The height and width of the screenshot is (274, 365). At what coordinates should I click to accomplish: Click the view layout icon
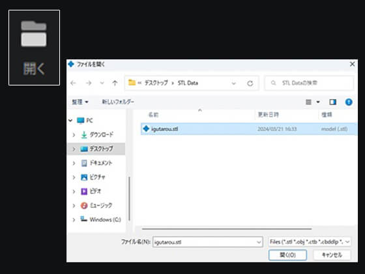[308, 102]
